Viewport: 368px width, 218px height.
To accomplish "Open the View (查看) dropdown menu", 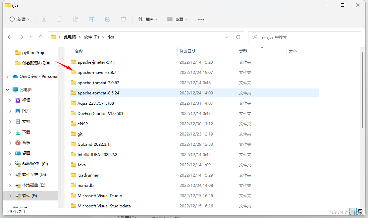I will 177,19.
